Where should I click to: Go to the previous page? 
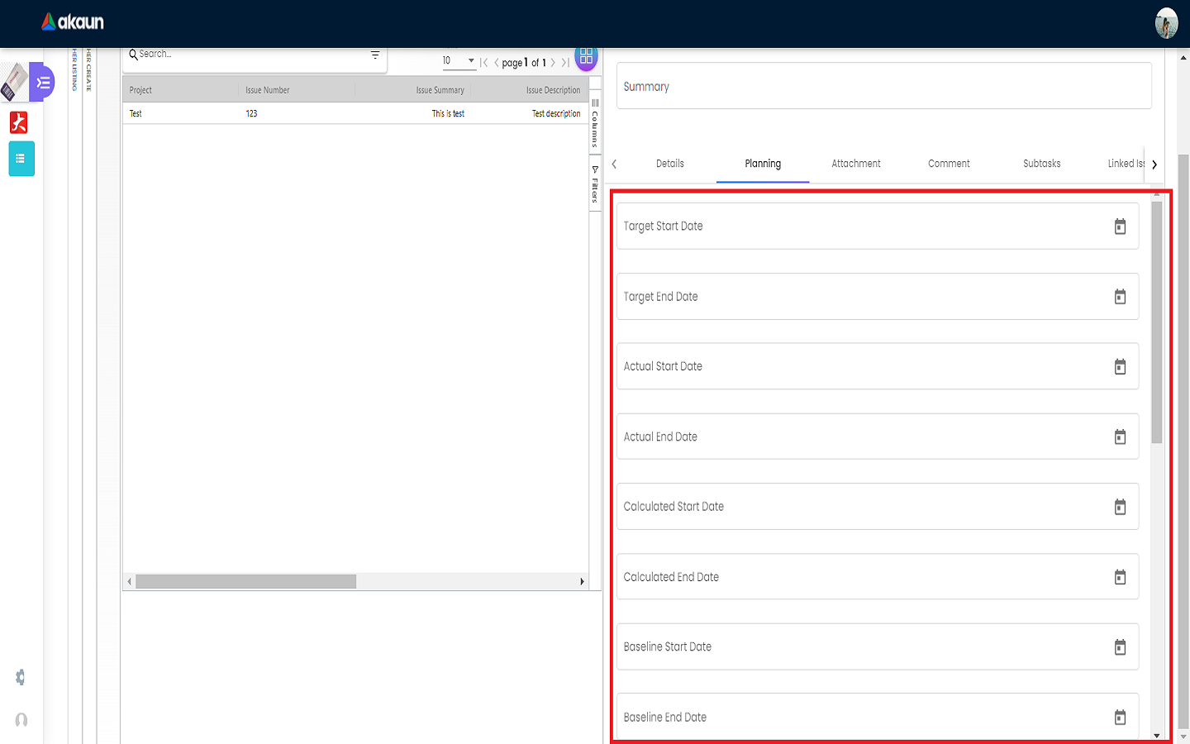pyautogui.click(x=496, y=63)
